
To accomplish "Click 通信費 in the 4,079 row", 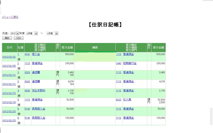I will pos(36,81).
